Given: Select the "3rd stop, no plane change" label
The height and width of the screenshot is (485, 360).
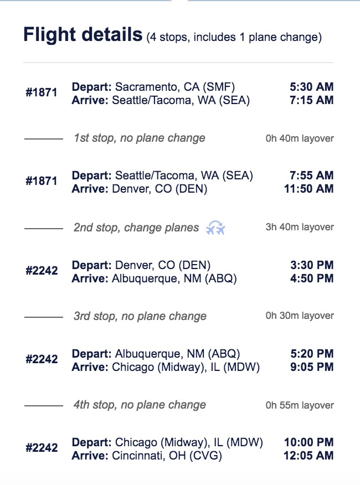Looking at the screenshot, I should (x=140, y=317).
